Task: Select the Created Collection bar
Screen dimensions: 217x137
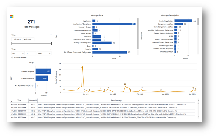Action: pyautogui.click(x=175, y=52)
